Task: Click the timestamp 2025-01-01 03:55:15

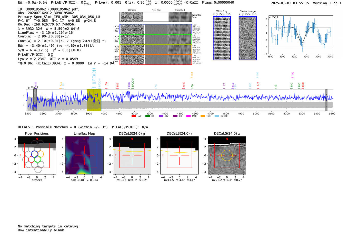Action: (290, 3)
